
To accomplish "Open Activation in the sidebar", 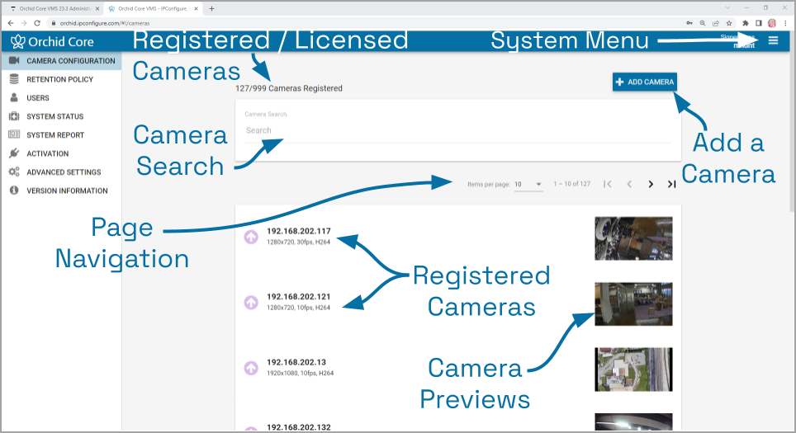I will (61, 153).
